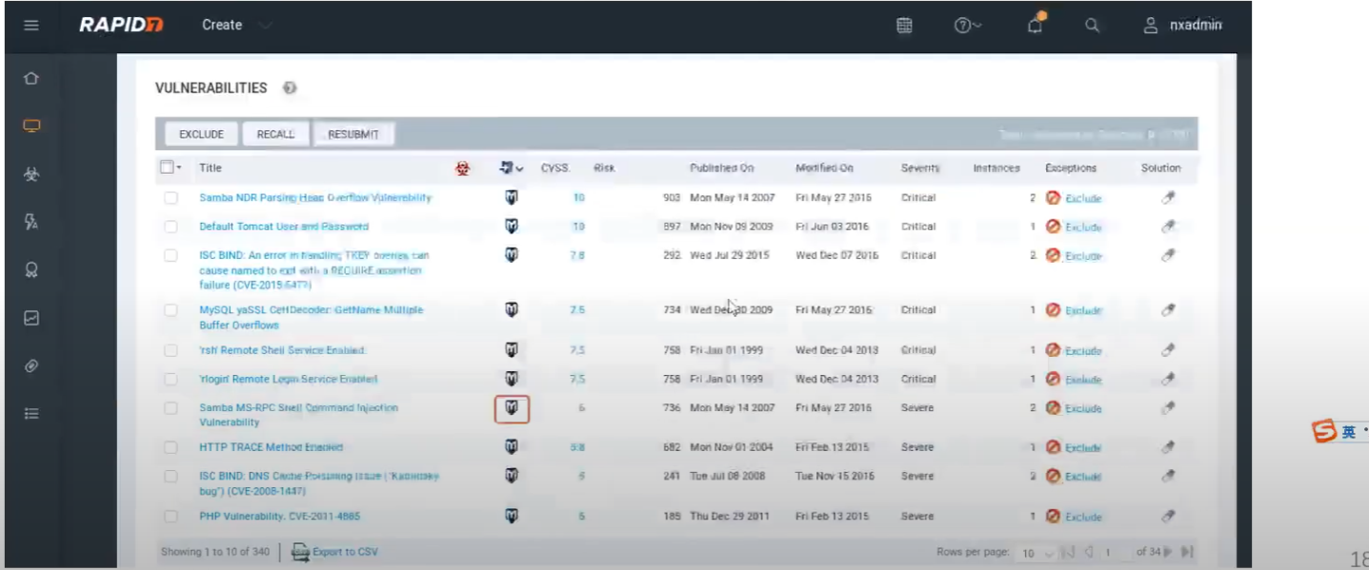Go to Home in the sidebar
Screen dimensions: 1369x570
click(31, 78)
